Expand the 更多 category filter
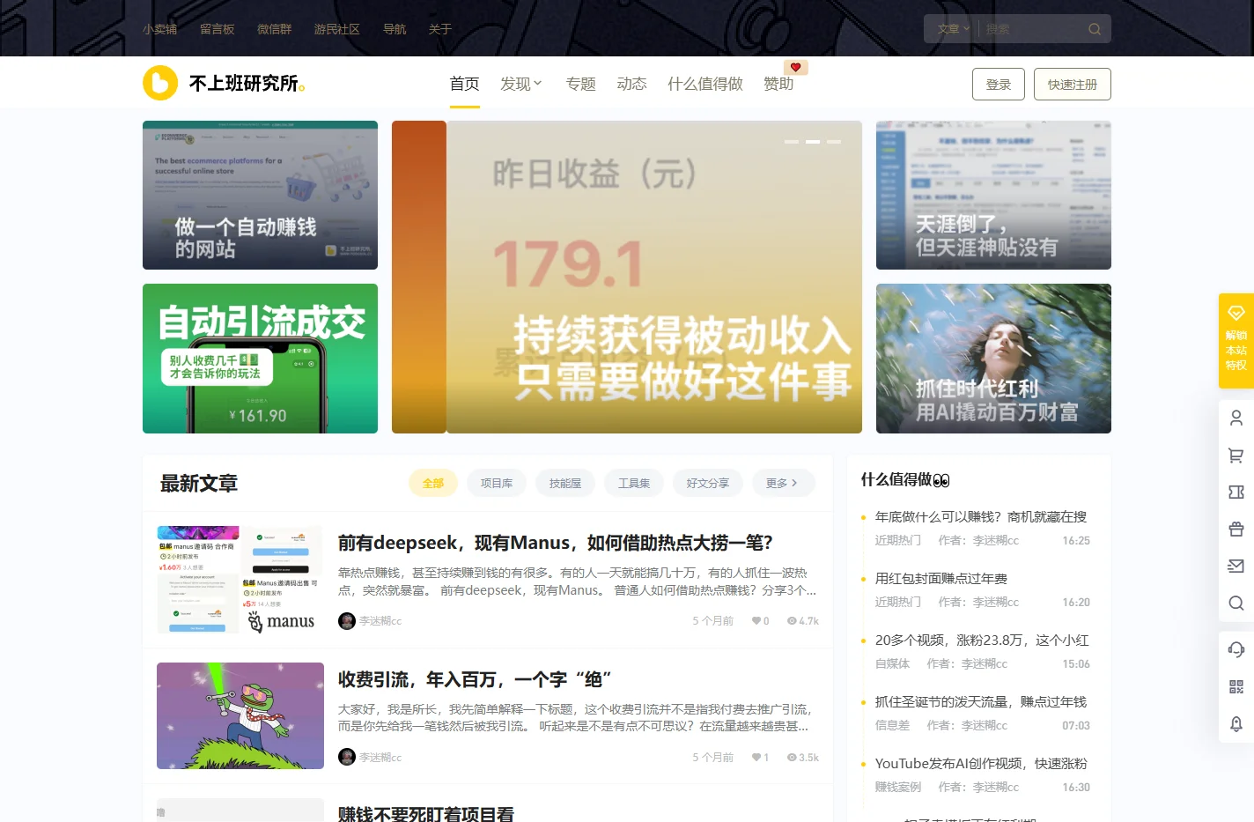The image size is (1254, 822). pos(782,483)
